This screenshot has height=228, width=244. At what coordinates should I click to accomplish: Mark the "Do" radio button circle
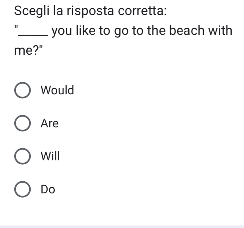point(23,189)
